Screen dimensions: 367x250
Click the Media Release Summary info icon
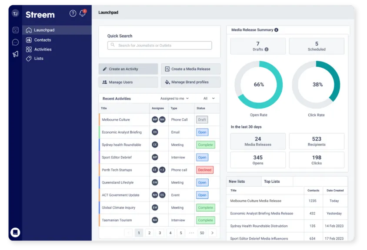[277, 30]
